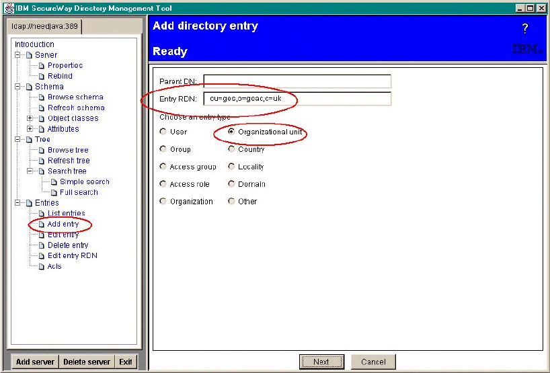Image resolution: width=550 pixels, height=373 pixels.
Task: Select the Locality radio button
Action: 231,166
